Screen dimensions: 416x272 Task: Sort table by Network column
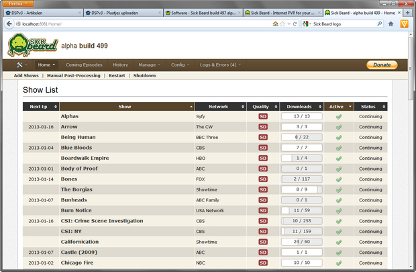click(x=221, y=107)
